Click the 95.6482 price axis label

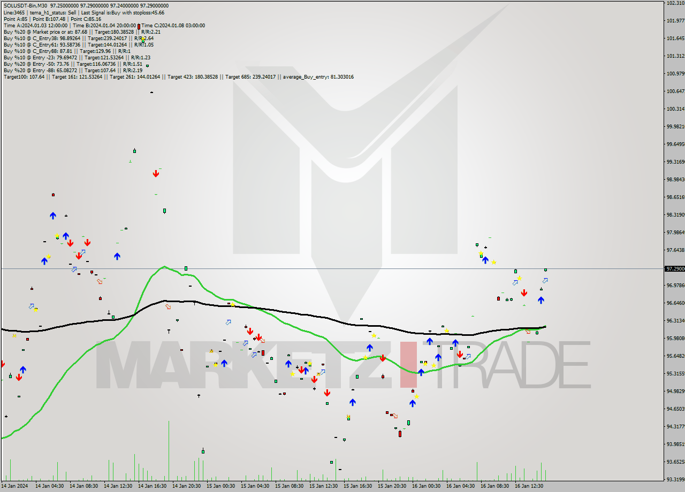[675, 356]
